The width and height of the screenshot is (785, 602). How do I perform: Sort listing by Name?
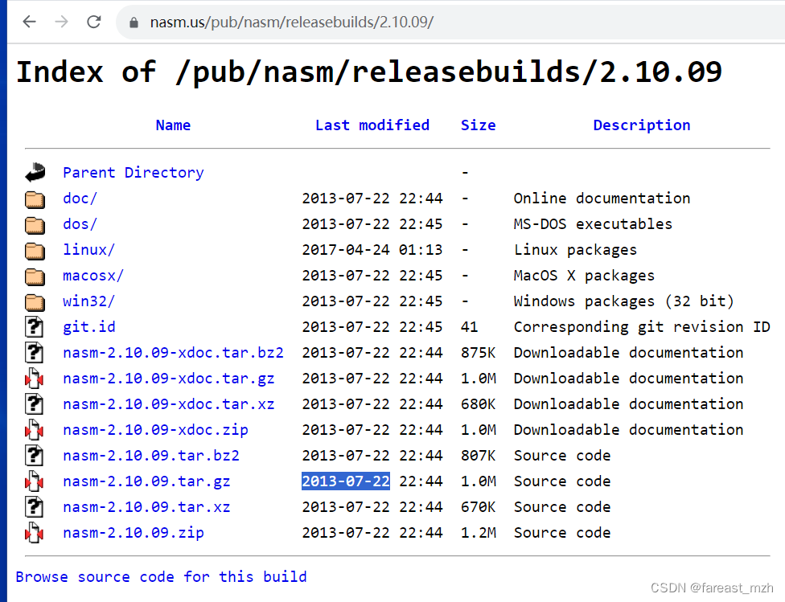click(x=173, y=125)
